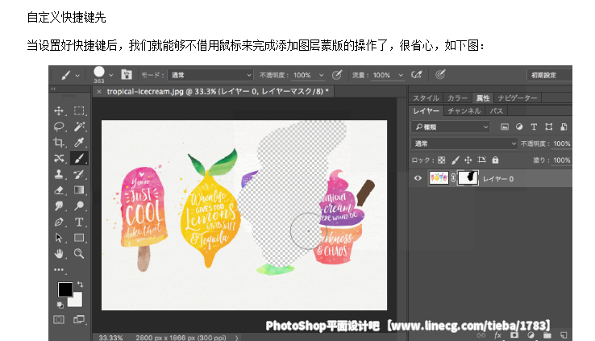Select the Brush tool in toolbox
Viewport: 595px width, 341px height.
coord(79,158)
